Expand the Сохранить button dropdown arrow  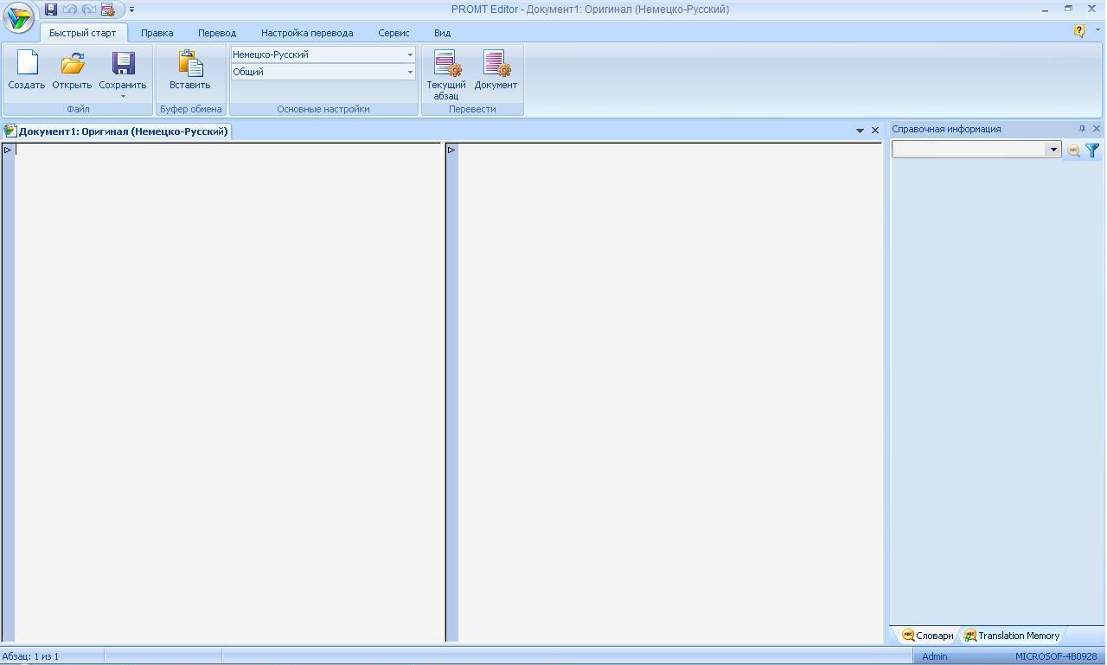pyautogui.click(x=123, y=96)
